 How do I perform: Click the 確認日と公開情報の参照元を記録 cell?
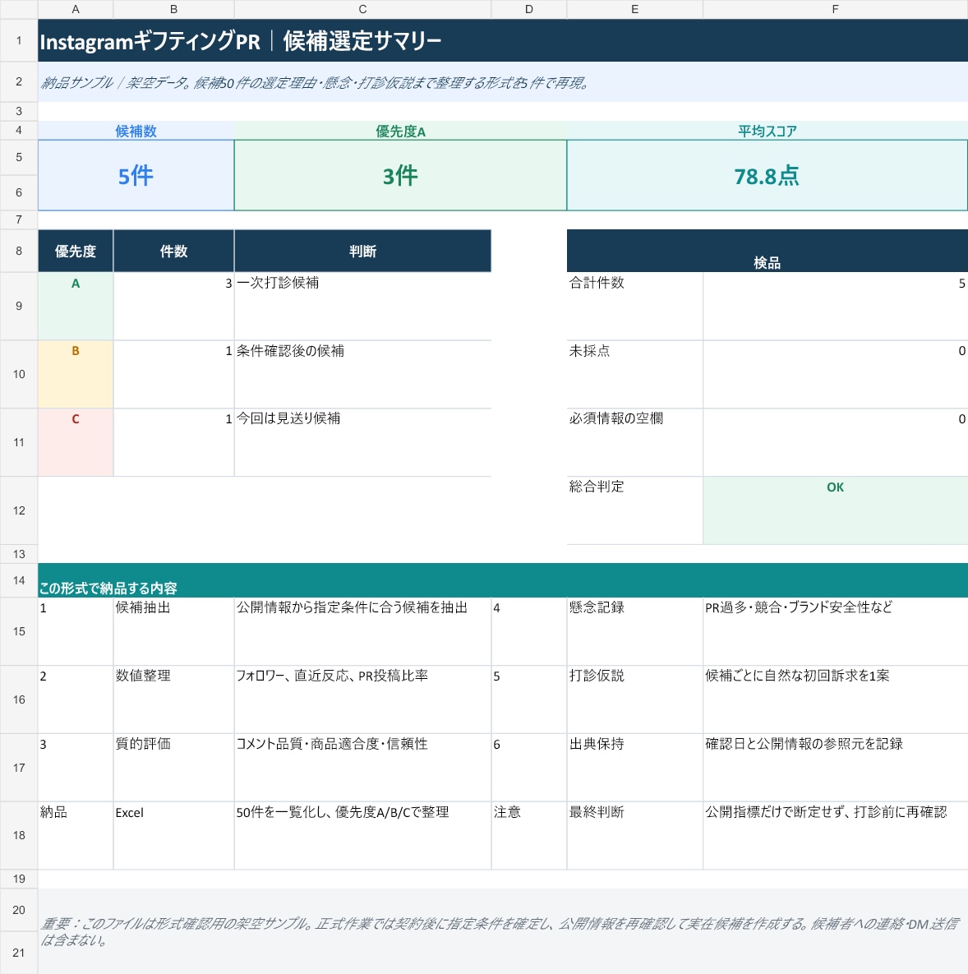click(x=835, y=768)
